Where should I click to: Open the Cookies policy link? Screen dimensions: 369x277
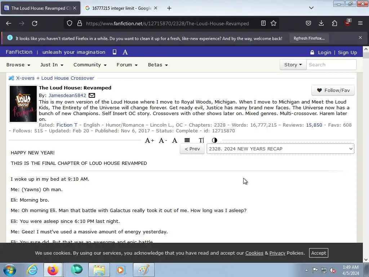(x=254, y=253)
